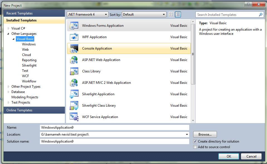Click the Browse... button
267x164 pixels.
(205, 134)
